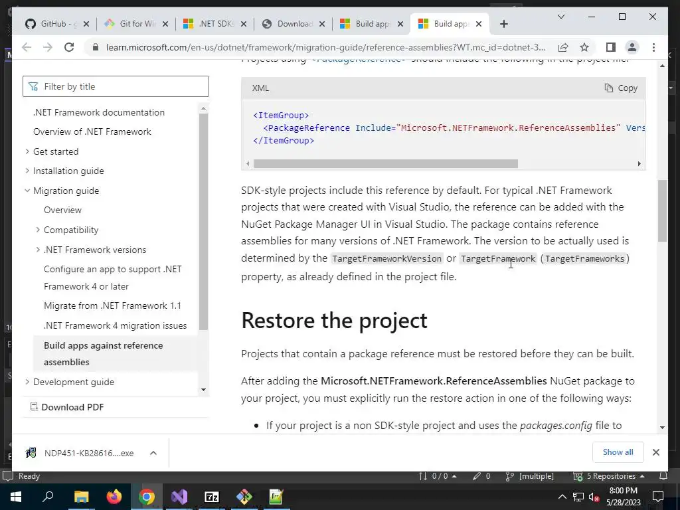Image resolution: width=680 pixels, height=510 pixels.
Task: Go back with the browser back arrow
Action: click(x=27, y=47)
